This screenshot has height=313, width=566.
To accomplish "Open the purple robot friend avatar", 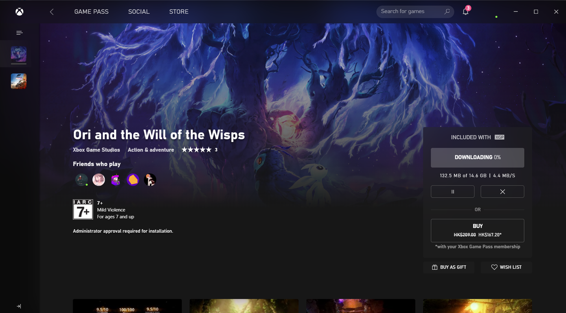I will point(116,180).
